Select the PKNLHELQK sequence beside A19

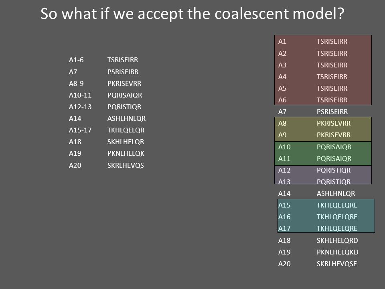click(126, 154)
